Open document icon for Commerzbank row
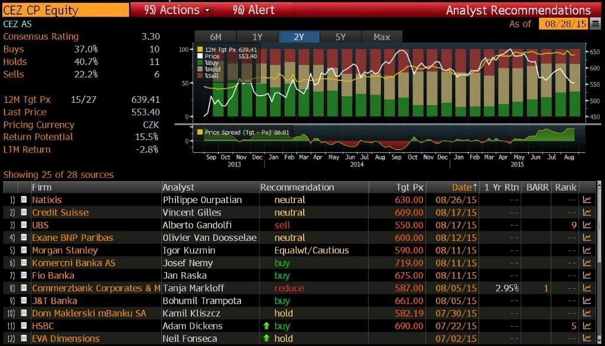The image size is (605, 346). pyautogui.click(x=24, y=288)
